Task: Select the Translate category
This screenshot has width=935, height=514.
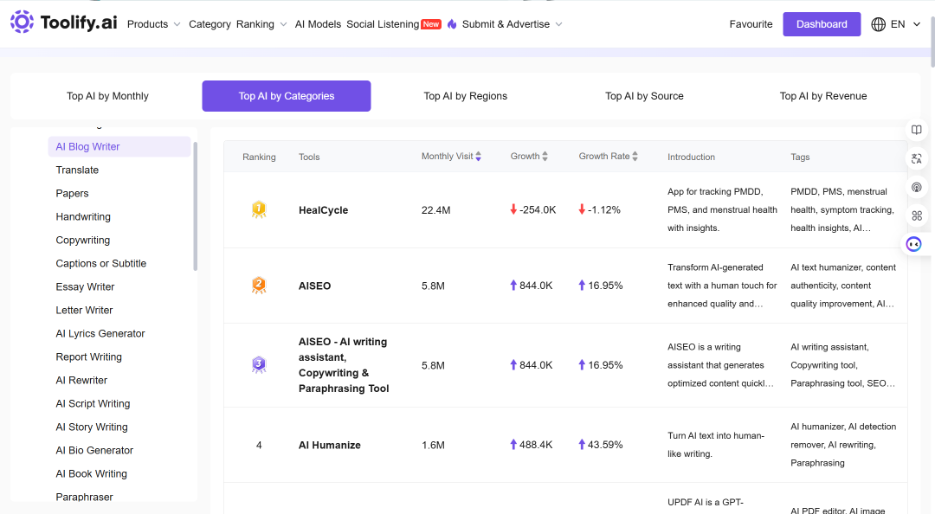Action: pyautogui.click(x=77, y=170)
